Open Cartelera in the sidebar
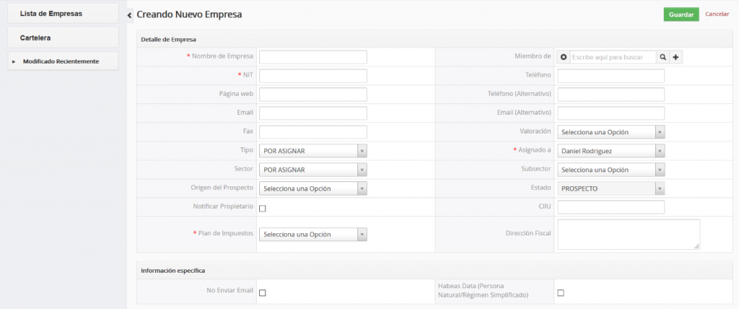 point(60,38)
